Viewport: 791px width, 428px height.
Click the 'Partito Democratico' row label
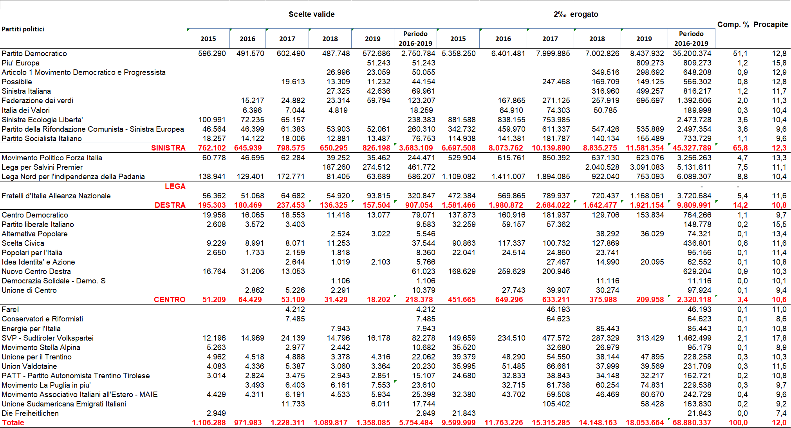click(x=34, y=53)
